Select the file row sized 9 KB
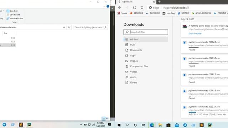Image resolution: width=228 pixels, height=128 pixels. coord(8,45)
